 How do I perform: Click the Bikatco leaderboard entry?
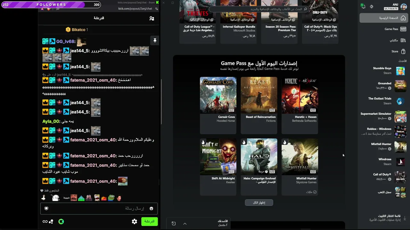tap(77, 30)
